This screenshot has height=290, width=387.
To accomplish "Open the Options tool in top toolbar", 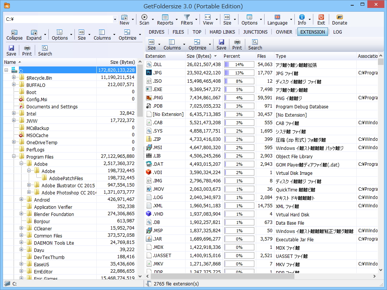I will point(249,20).
